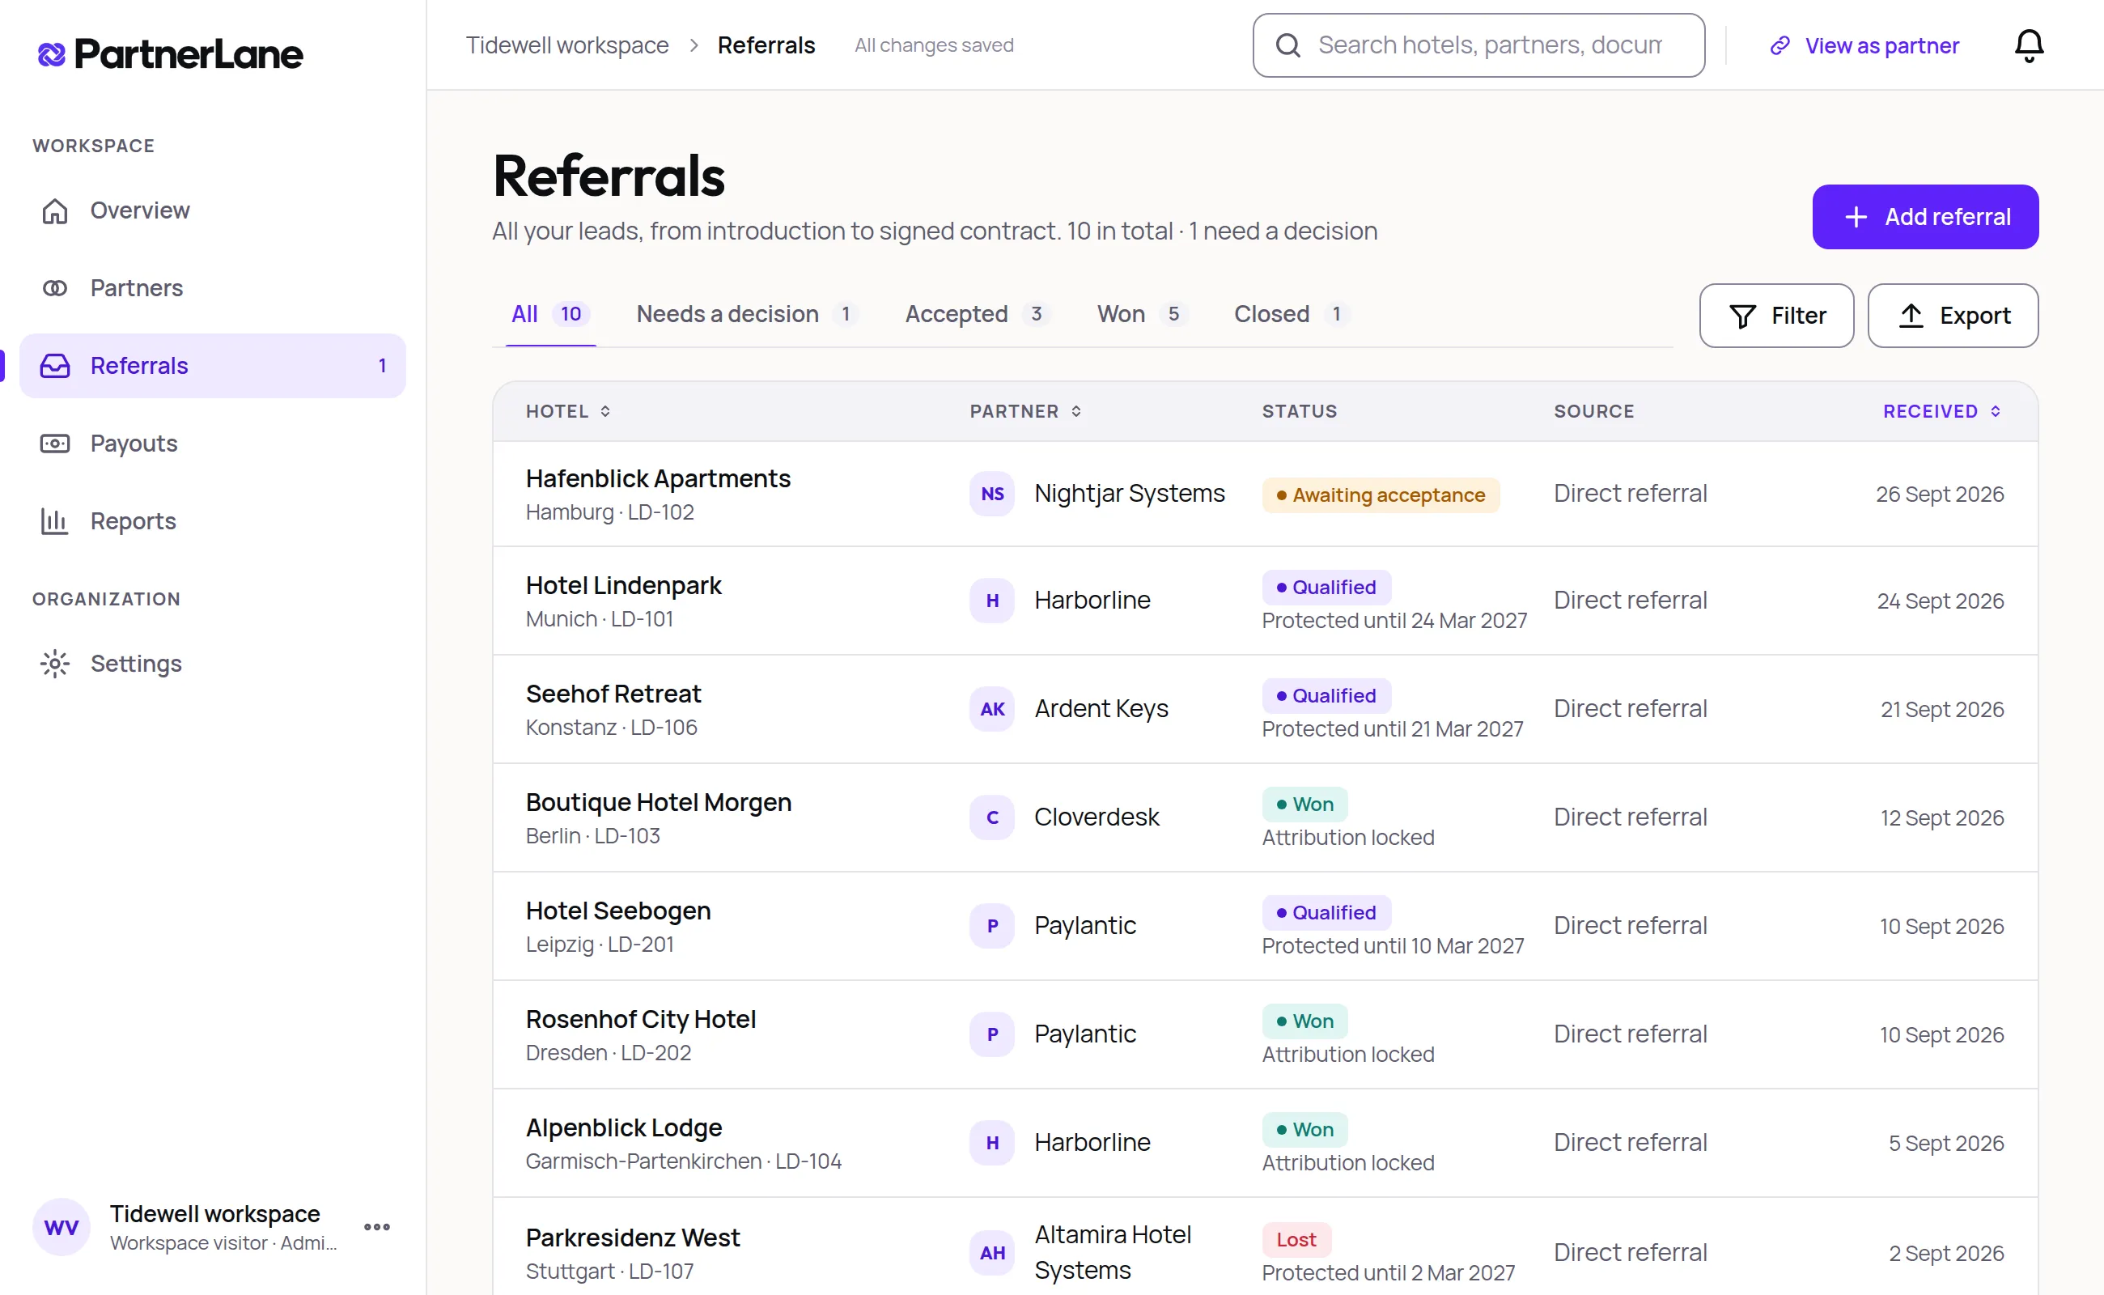The image size is (2104, 1295).
Task: Click the Payouts banknote icon
Action: point(55,443)
